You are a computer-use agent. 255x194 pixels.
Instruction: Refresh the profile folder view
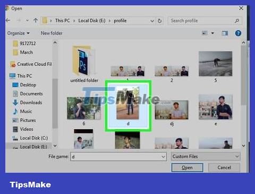(x=159, y=21)
